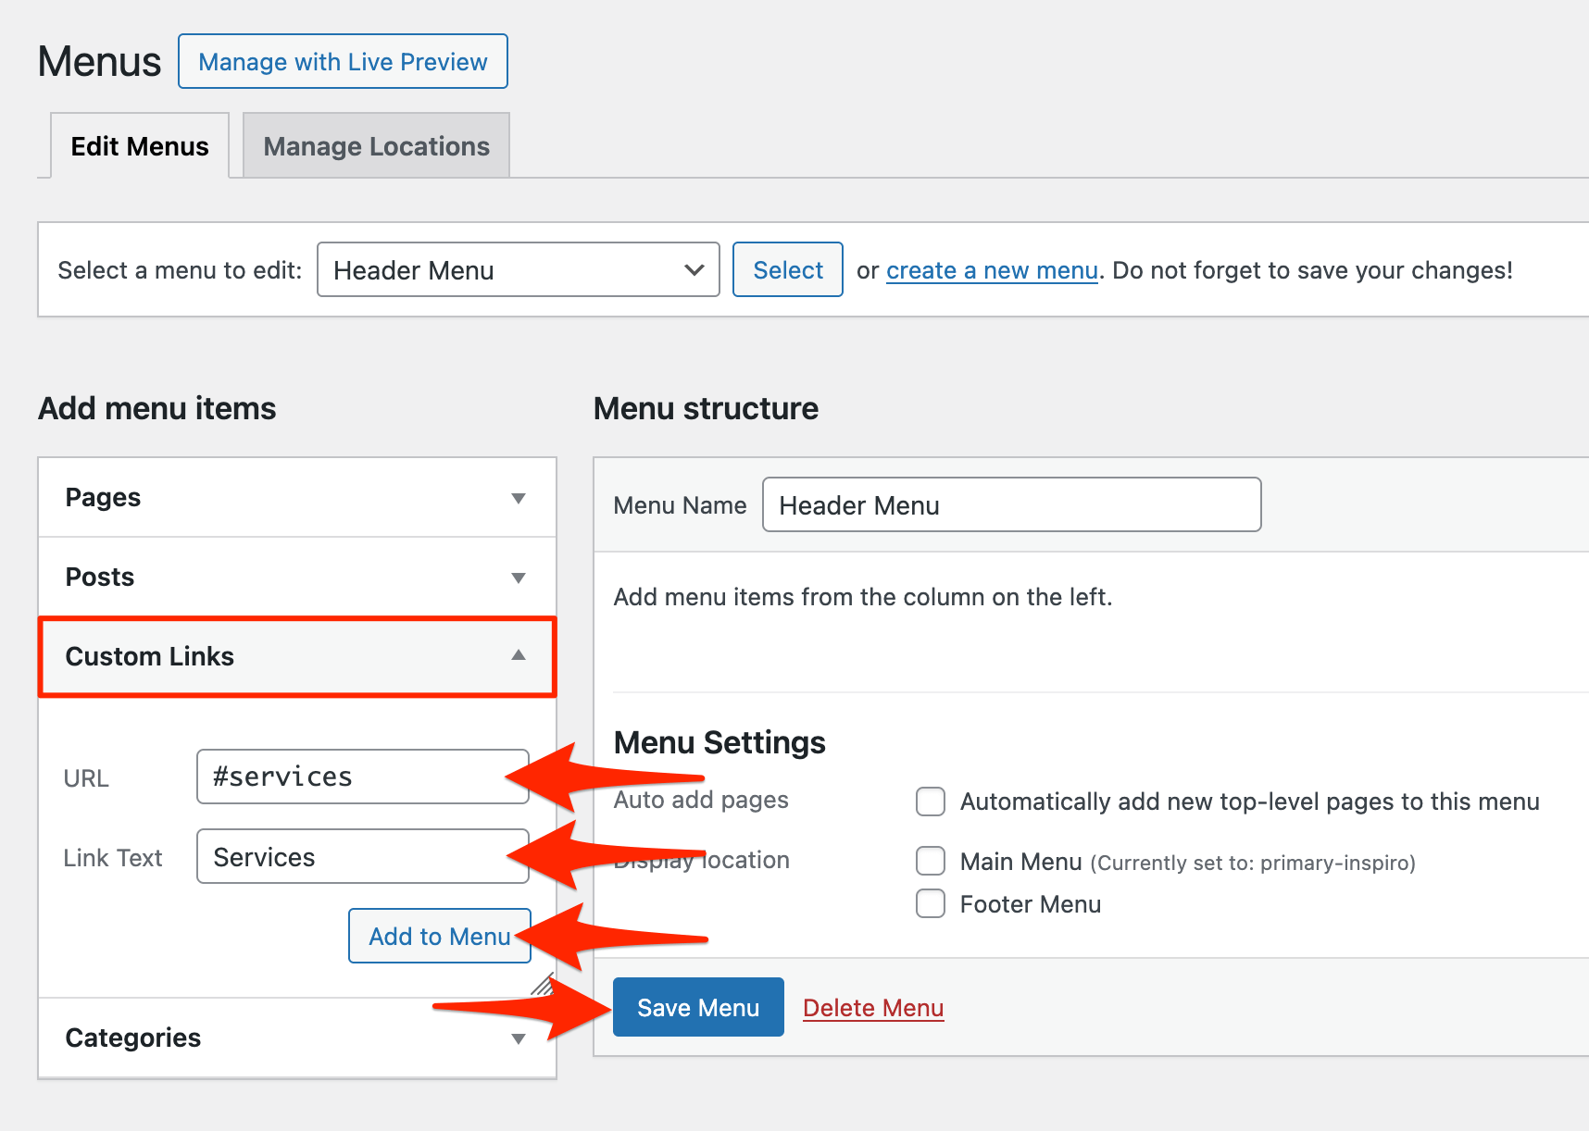The width and height of the screenshot is (1589, 1131).
Task: Collapse the Custom Links panel arrow
Action: (x=519, y=655)
